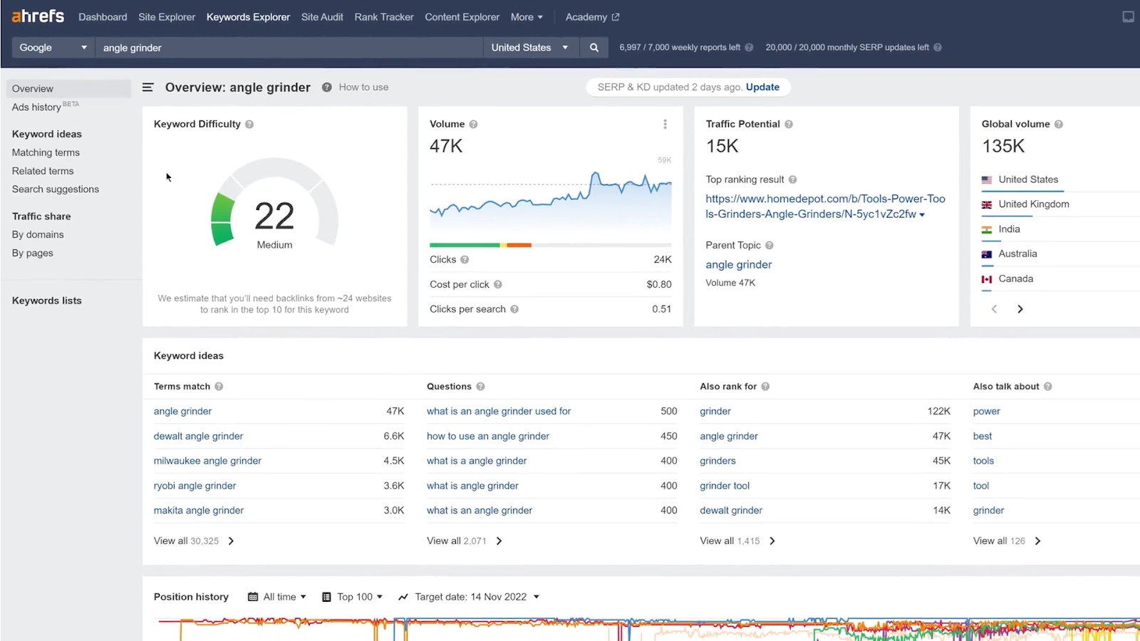Image resolution: width=1140 pixels, height=641 pixels.
Task: Select United Kingdom in Global volume list
Action: [x=1034, y=204]
